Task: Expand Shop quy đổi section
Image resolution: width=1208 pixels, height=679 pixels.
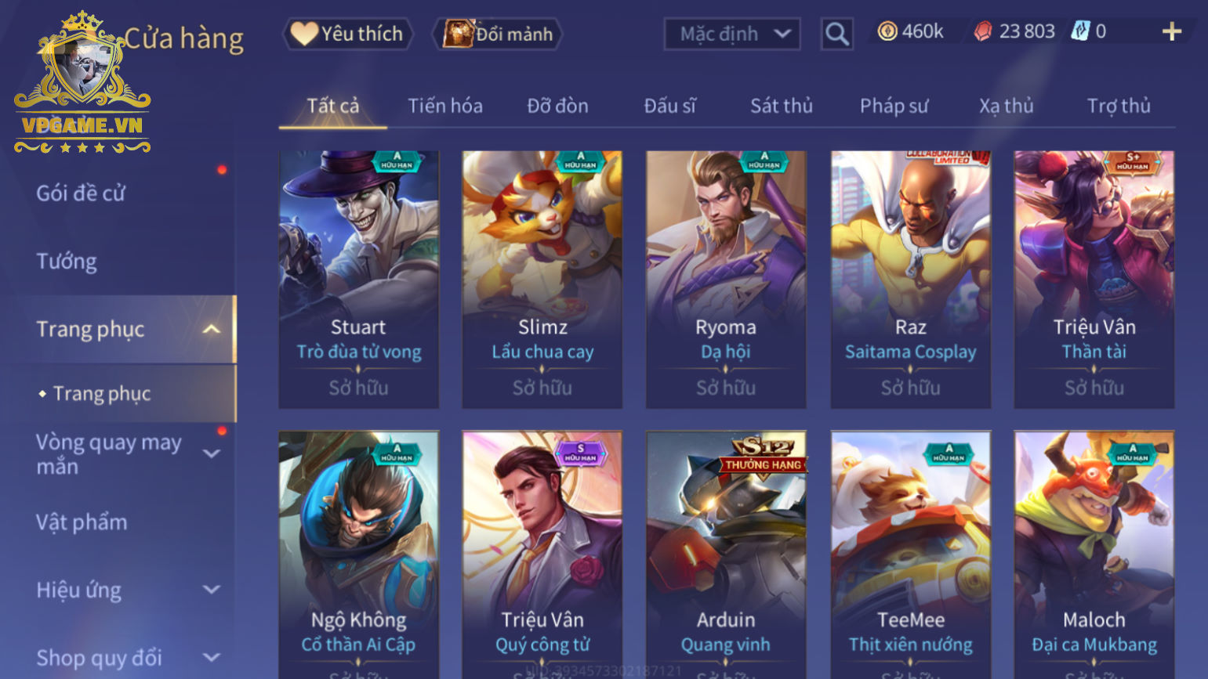Action: click(x=211, y=657)
